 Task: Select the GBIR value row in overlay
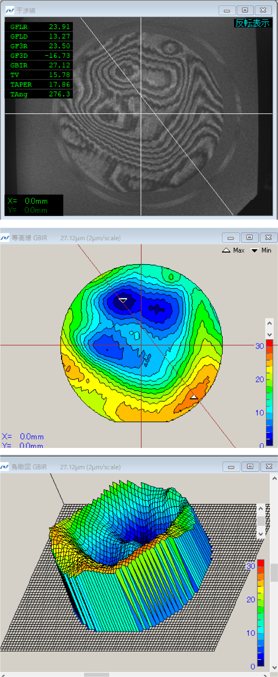pos(39,65)
